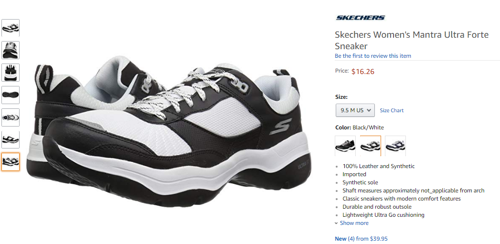
Task: Click the Skechers Mantra Ultra Forte title
Action: click(412, 40)
